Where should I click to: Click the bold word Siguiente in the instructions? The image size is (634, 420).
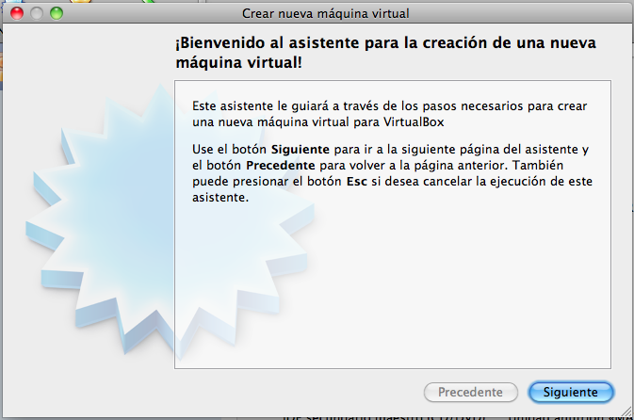[x=300, y=149]
